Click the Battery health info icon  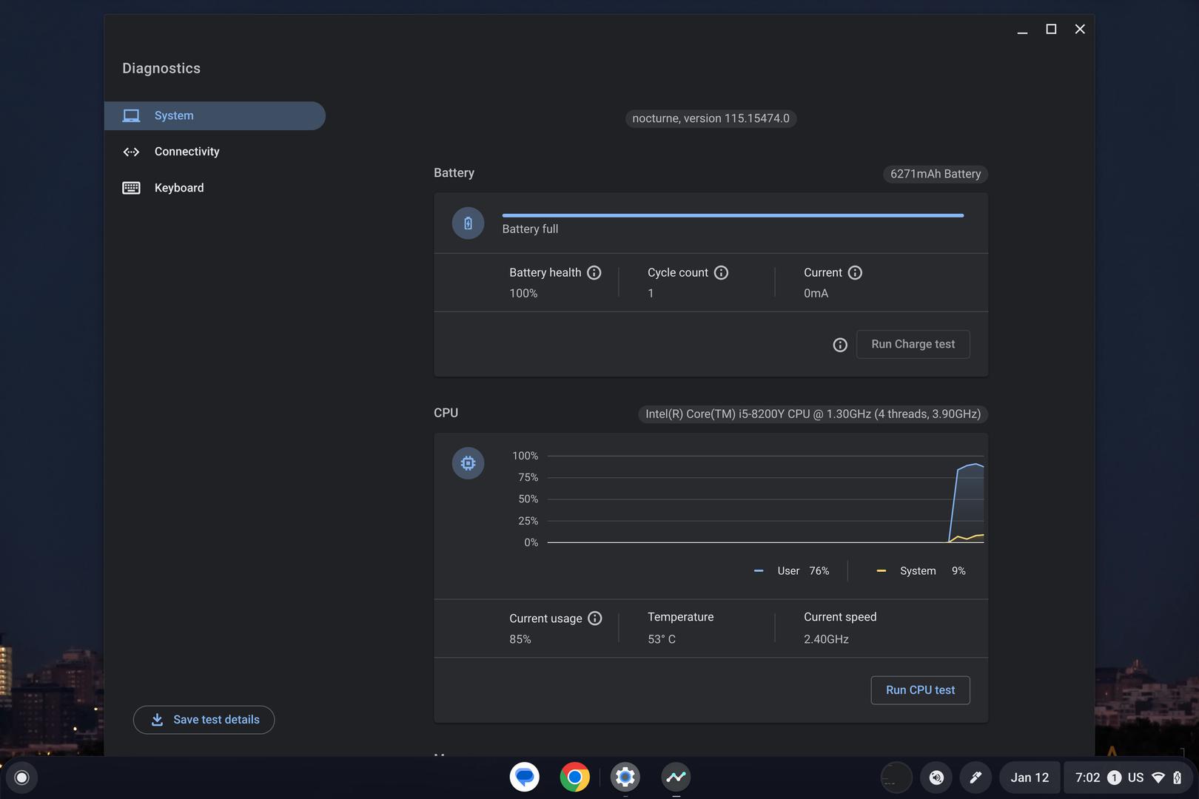point(594,273)
